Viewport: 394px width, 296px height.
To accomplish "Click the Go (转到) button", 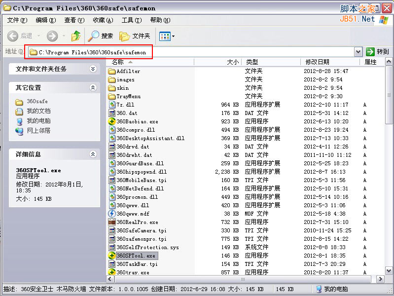I will click(377, 52).
